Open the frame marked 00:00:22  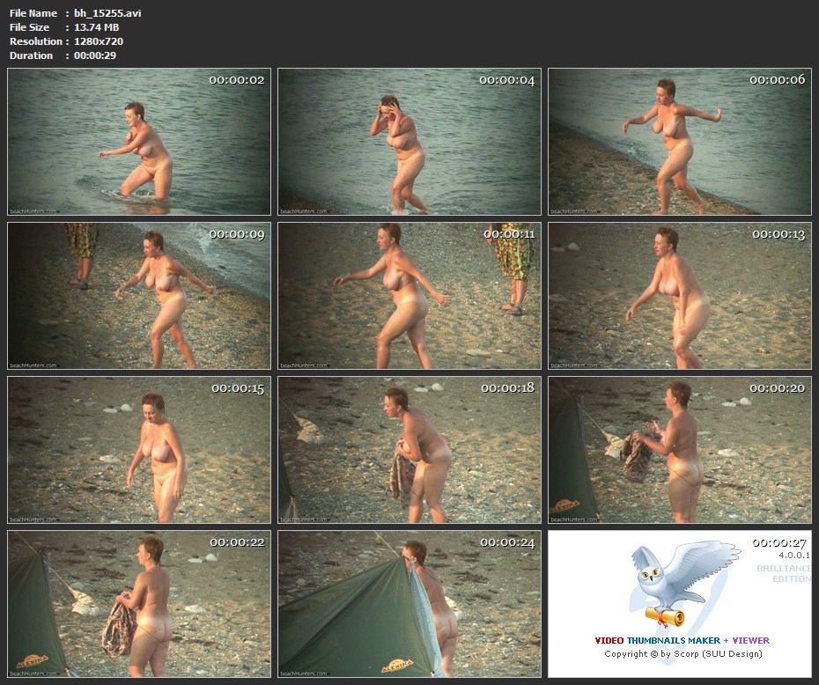click(x=139, y=603)
